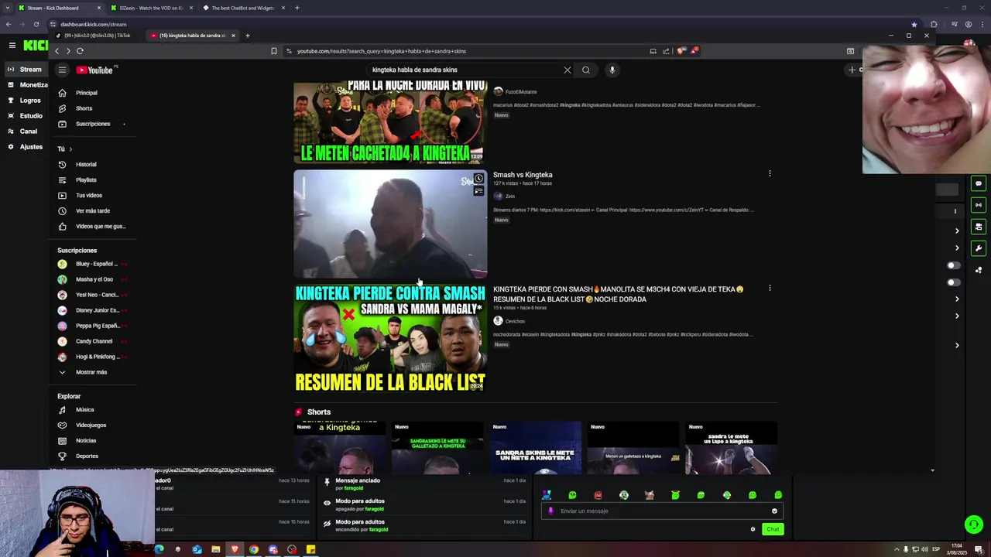Open the Smash vs Kingteka video title

(x=523, y=175)
